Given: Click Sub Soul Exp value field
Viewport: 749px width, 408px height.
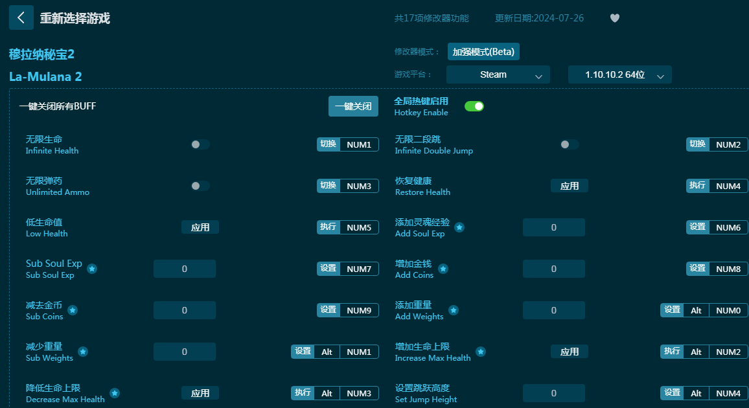Looking at the screenshot, I should click(185, 269).
